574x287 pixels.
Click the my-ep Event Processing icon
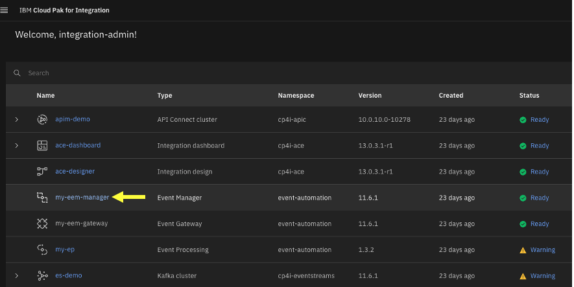pyautogui.click(x=42, y=249)
